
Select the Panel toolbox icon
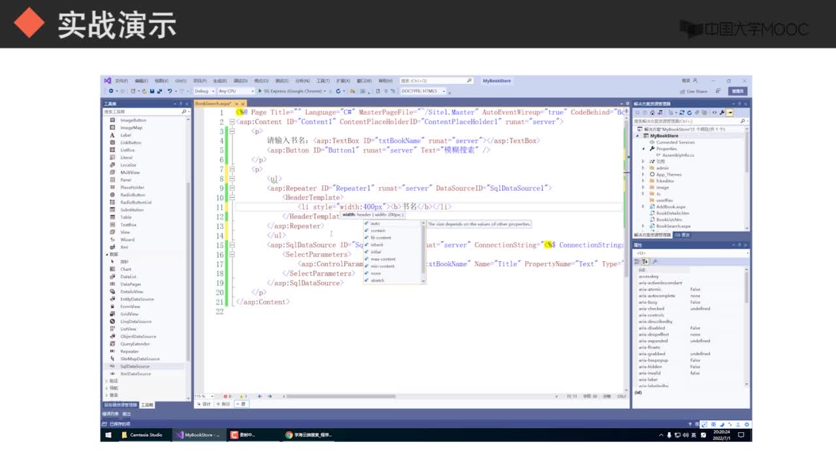113,180
